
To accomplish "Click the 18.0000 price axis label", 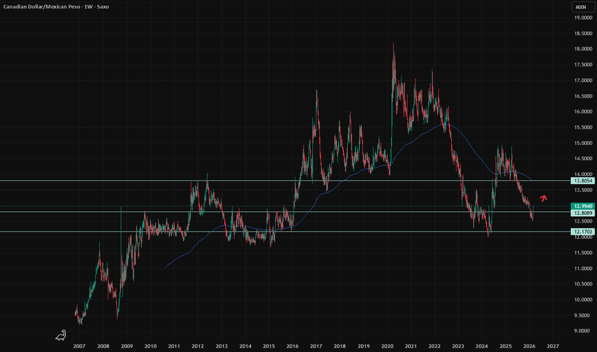I will [x=583, y=49].
